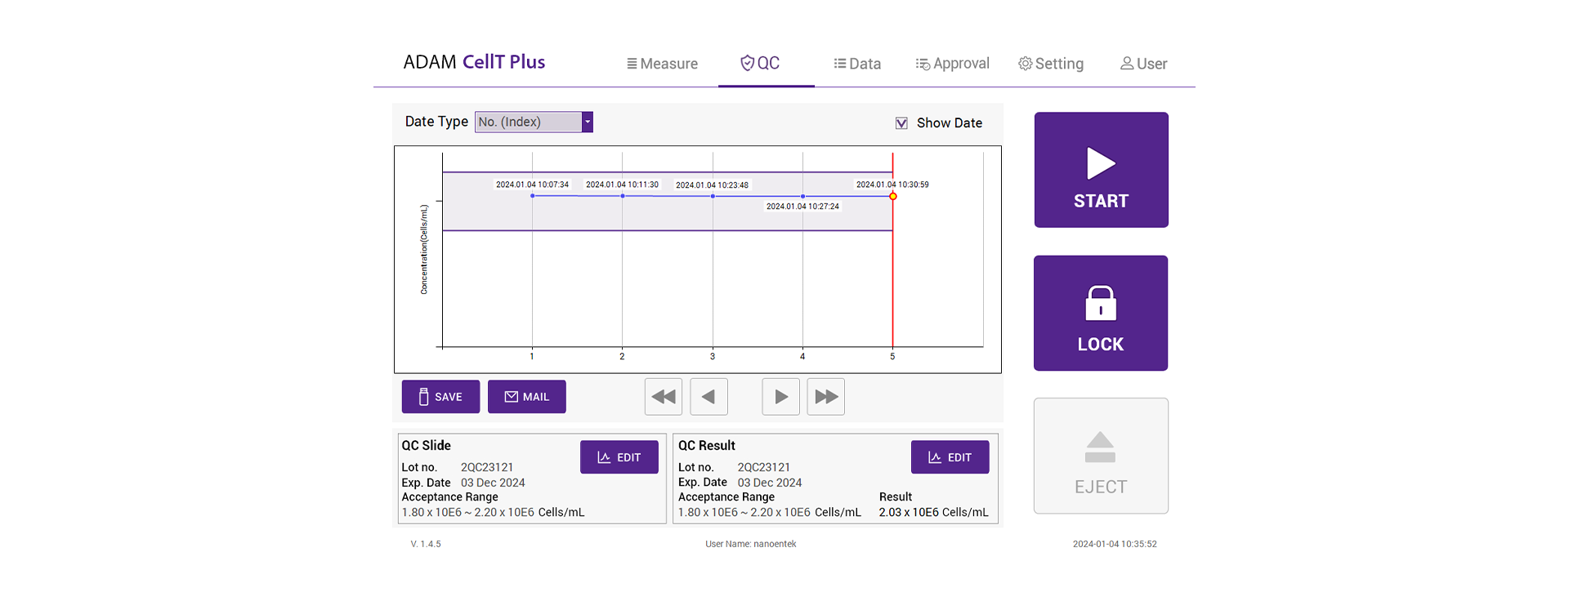
Task: Go to the Approval tab
Action: coord(952,64)
